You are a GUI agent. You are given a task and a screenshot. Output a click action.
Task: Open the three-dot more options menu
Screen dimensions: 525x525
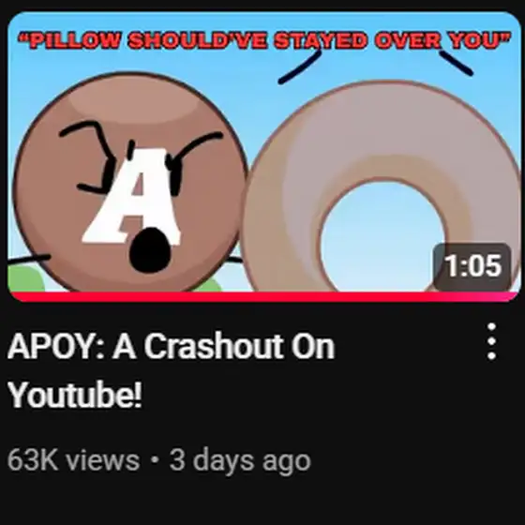click(491, 341)
